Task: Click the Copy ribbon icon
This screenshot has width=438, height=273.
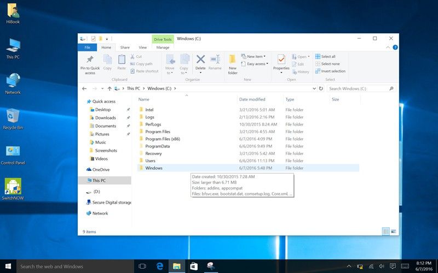Action: pyautogui.click(x=107, y=60)
